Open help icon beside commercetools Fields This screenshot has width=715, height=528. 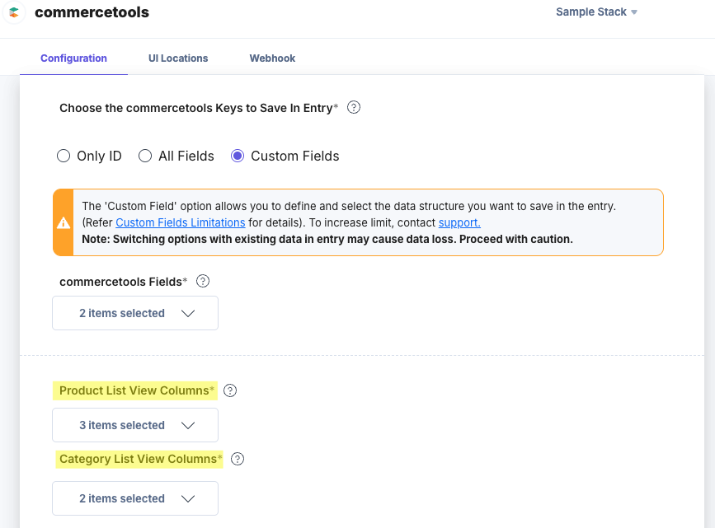[203, 281]
